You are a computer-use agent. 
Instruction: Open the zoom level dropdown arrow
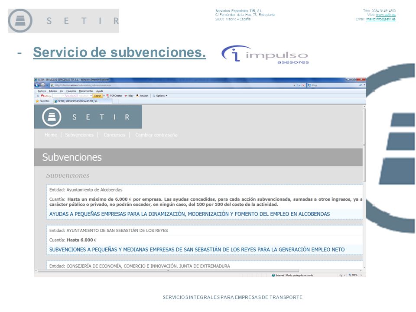coord(361,276)
